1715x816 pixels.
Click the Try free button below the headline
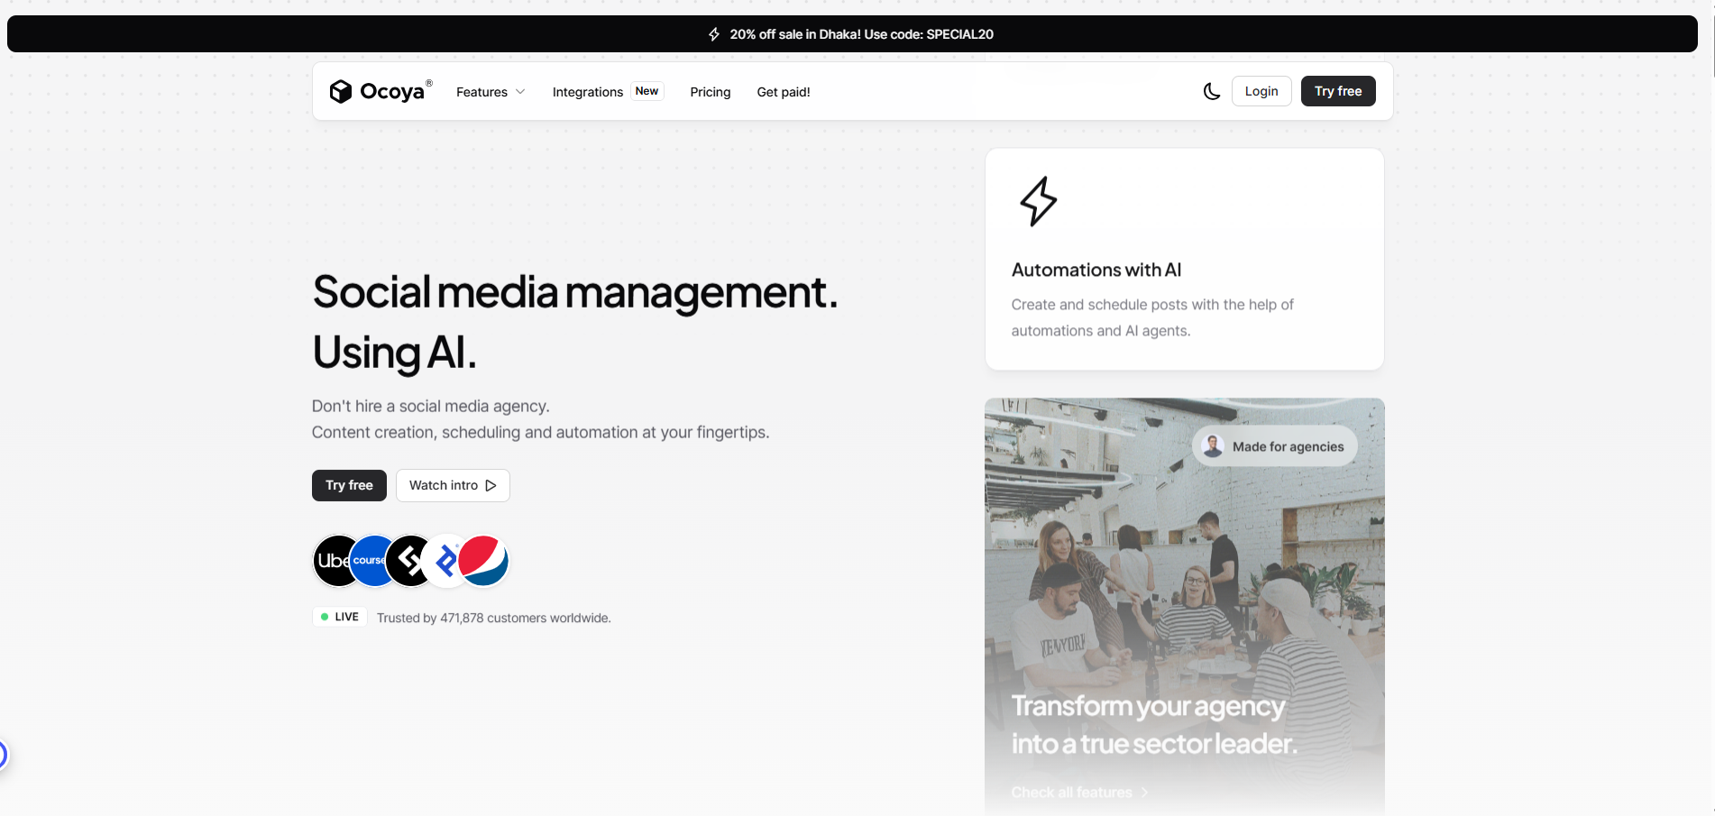click(x=349, y=485)
